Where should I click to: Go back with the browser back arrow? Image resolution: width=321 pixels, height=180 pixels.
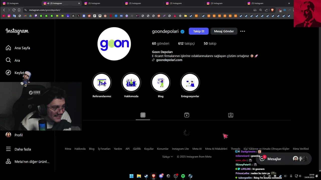pos(4,10)
